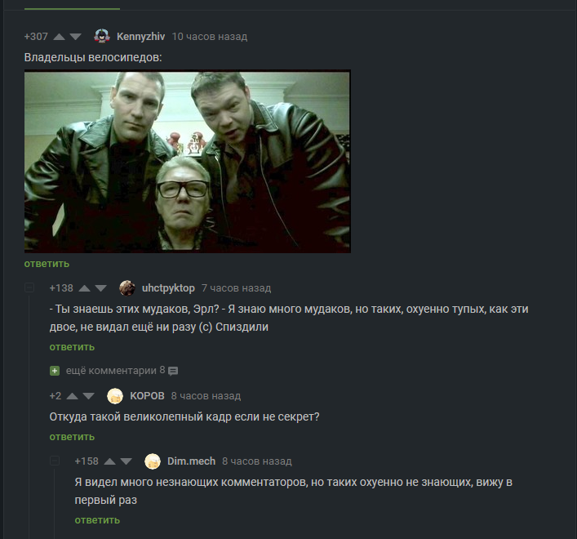Viewport: 577px width, 539px height.
Task: Open uhctpyktop's avatar
Action: [x=127, y=288]
